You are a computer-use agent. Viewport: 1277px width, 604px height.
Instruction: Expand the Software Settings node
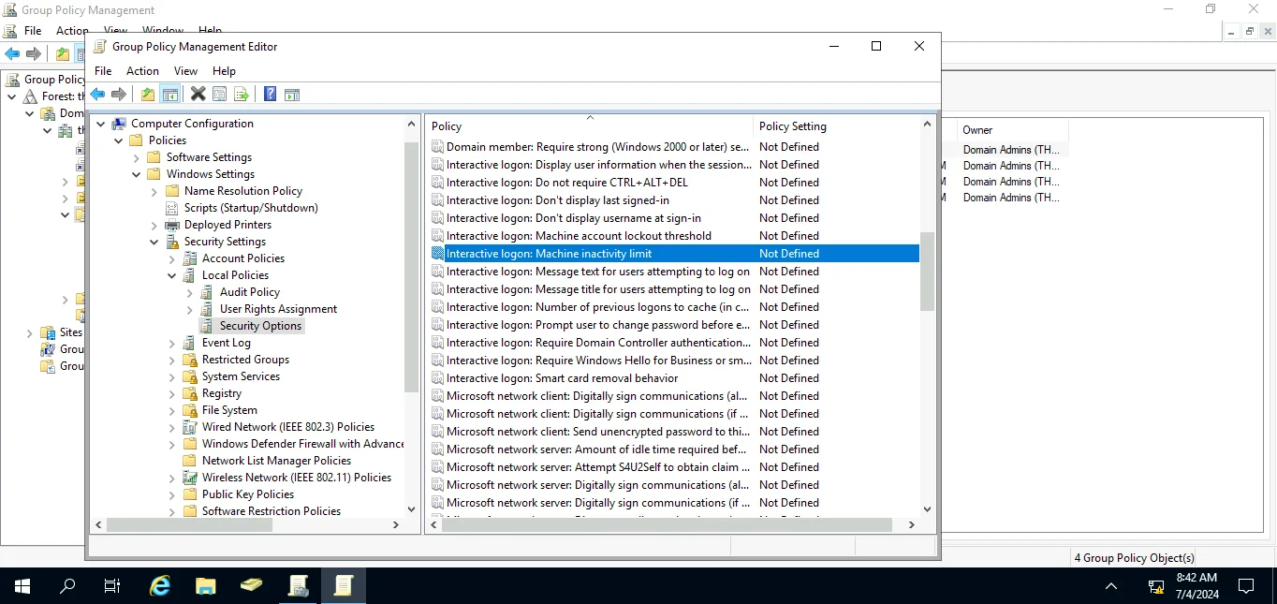[x=137, y=157]
